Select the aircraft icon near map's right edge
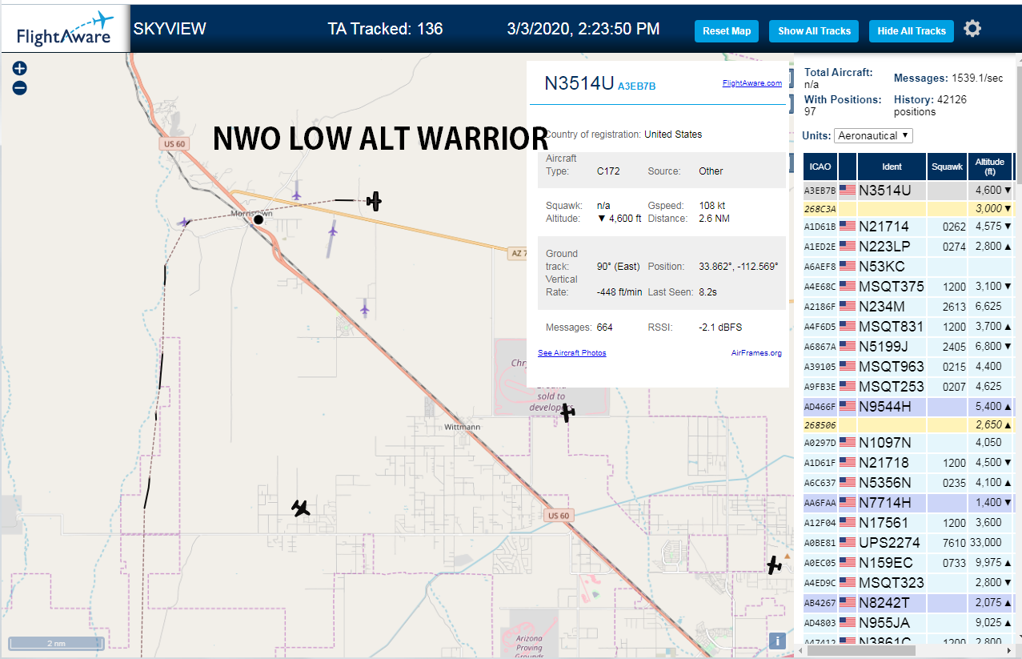Screen dimensions: 1022x659 coord(774,565)
